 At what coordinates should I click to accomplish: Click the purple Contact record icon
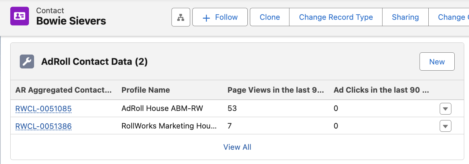[19, 16]
